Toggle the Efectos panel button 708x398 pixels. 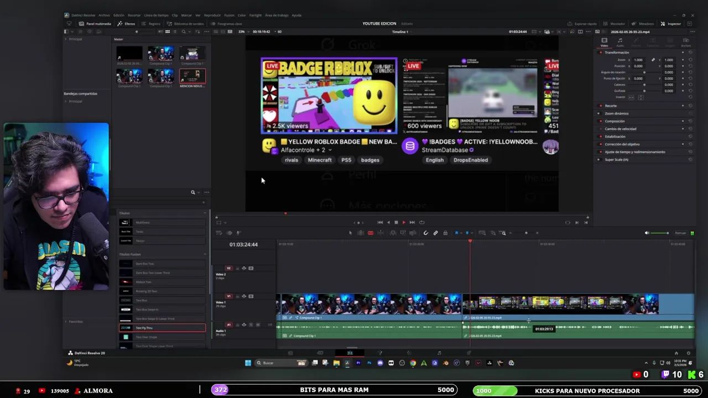point(126,24)
